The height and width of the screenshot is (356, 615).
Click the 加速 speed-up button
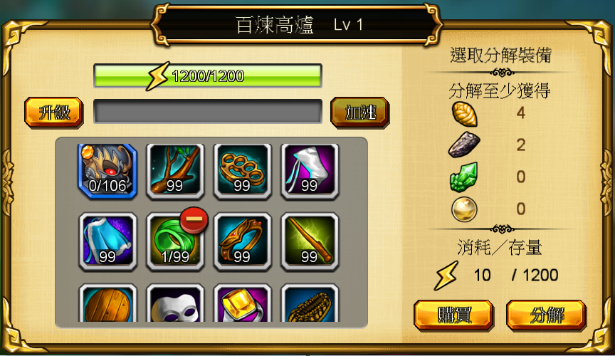click(360, 112)
